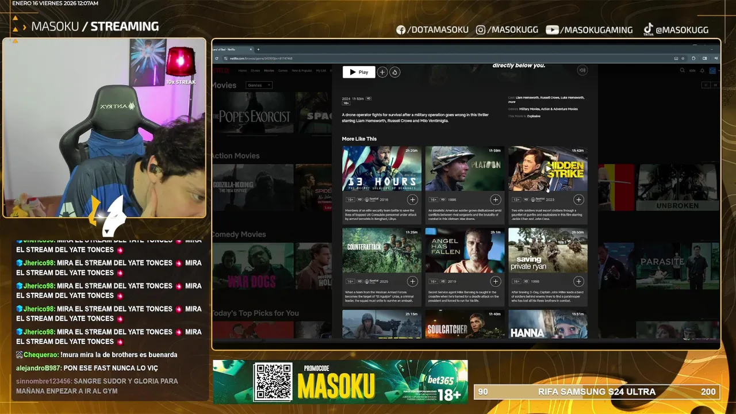Screen dimensions: 736x414
Task: Click the Instagram /MASOKUGG handle
Action: click(507, 30)
